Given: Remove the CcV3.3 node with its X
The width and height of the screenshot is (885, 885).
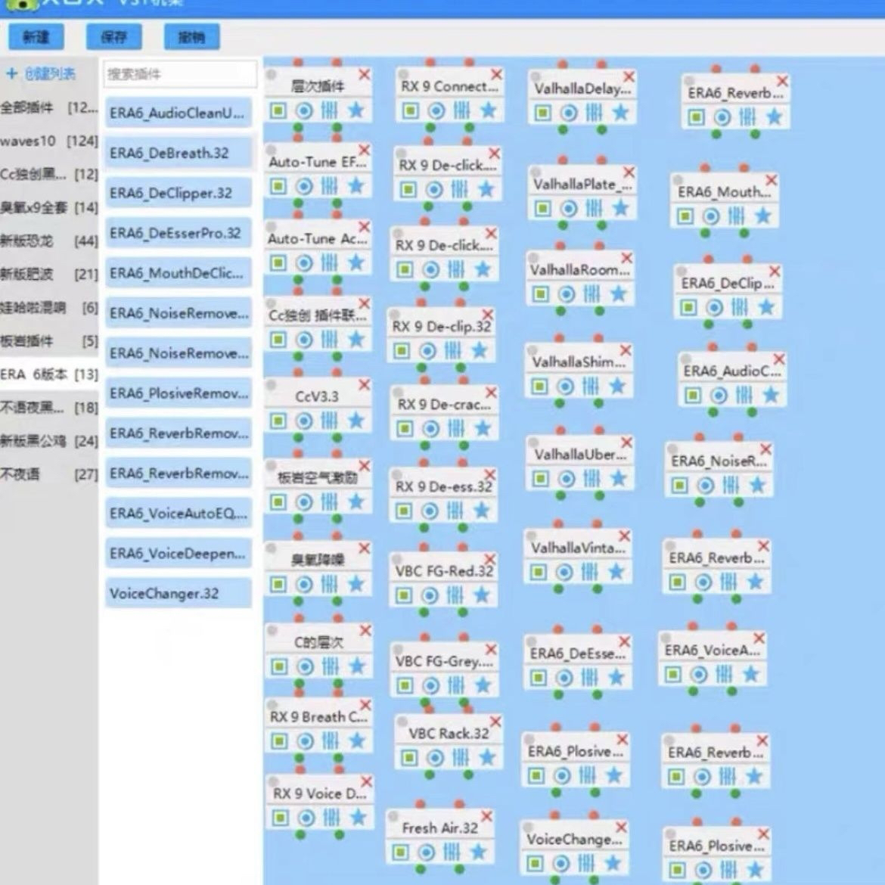Looking at the screenshot, I should pos(364,385).
